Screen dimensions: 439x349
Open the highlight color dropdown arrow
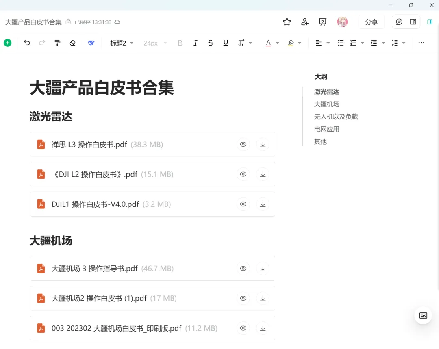[x=300, y=43]
